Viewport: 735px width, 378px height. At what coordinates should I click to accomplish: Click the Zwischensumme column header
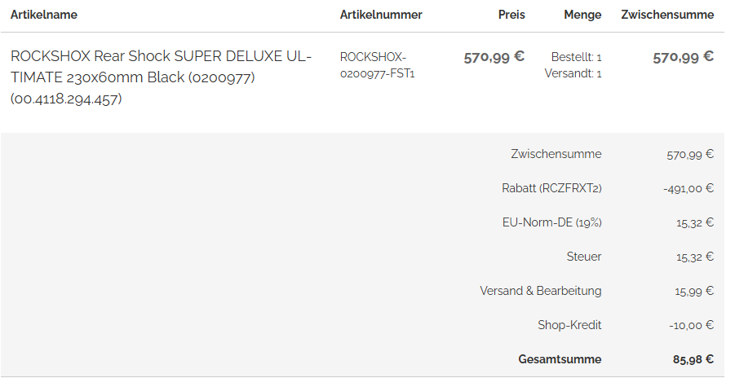point(667,15)
